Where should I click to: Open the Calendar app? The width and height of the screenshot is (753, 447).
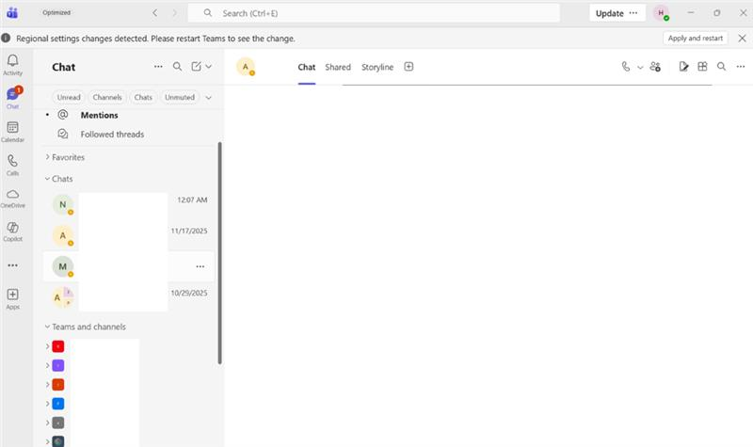tap(12, 132)
